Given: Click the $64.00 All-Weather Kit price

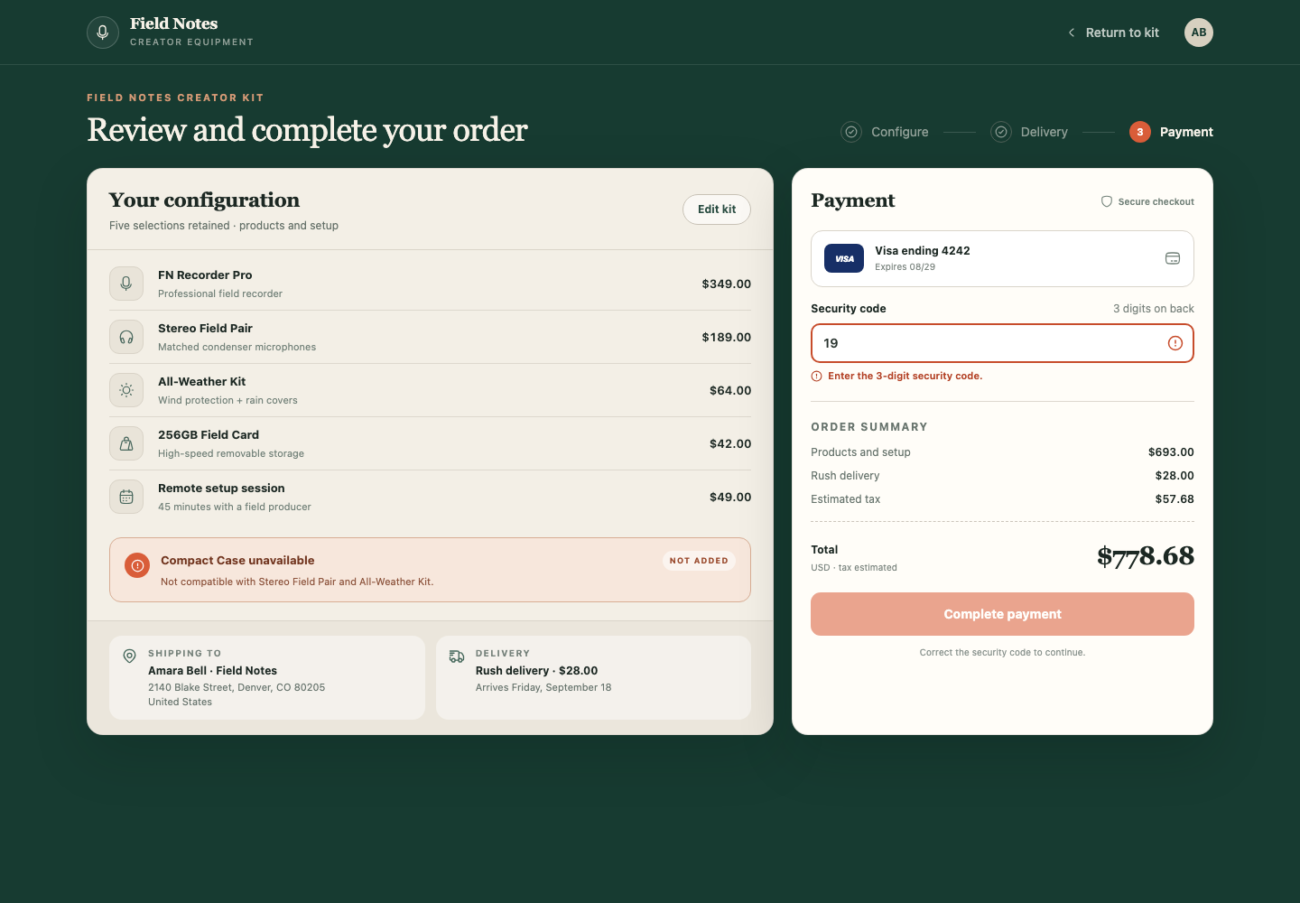Looking at the screenshot, I should 730,390.
